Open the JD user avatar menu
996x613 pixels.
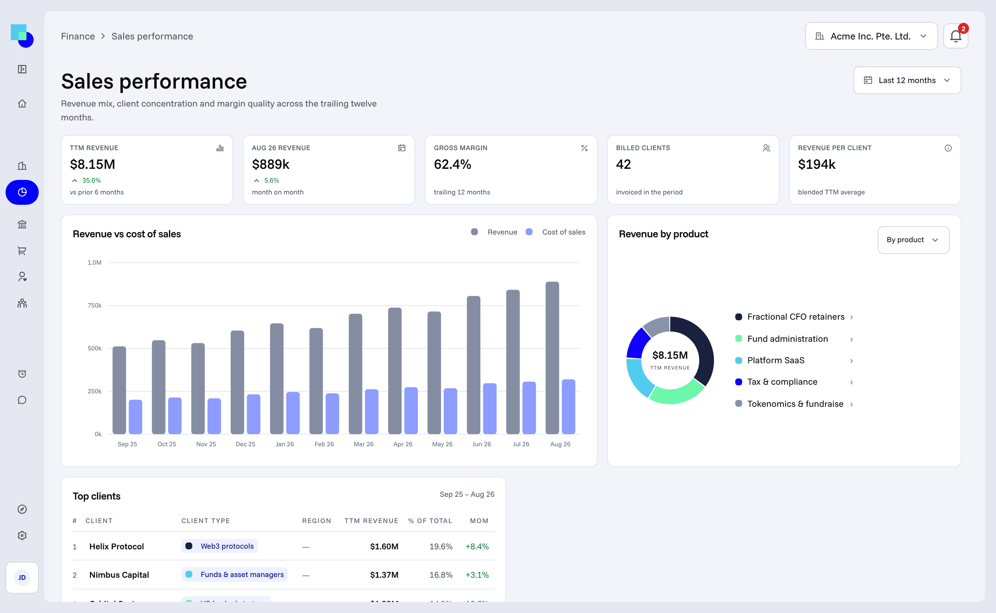22,577
